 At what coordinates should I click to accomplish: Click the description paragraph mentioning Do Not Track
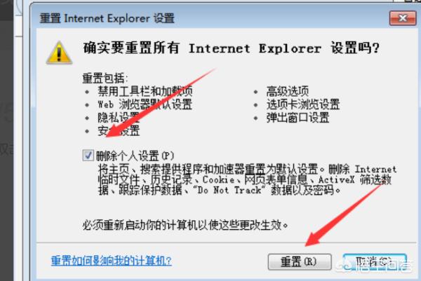pos(247,179)
